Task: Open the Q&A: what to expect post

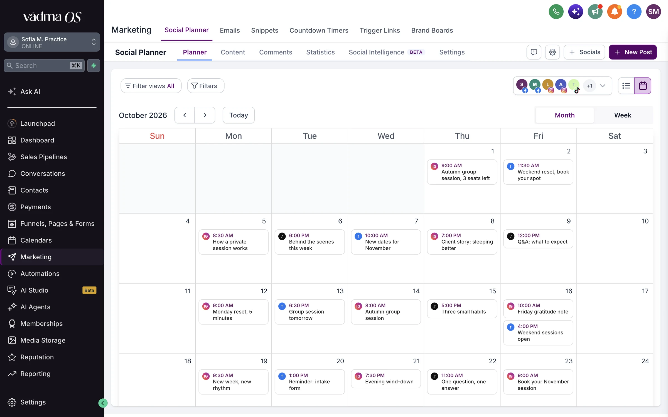Action: [538, 239]
